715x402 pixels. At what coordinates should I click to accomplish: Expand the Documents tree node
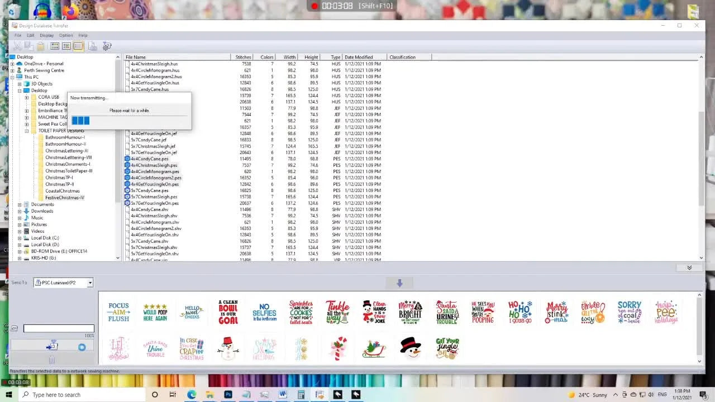[20, 204]
